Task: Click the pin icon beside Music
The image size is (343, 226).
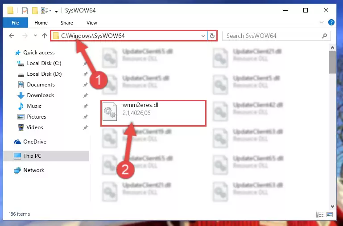Action: 85,106
